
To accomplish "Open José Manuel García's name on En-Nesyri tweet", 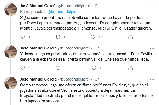I will coord(38,79).
